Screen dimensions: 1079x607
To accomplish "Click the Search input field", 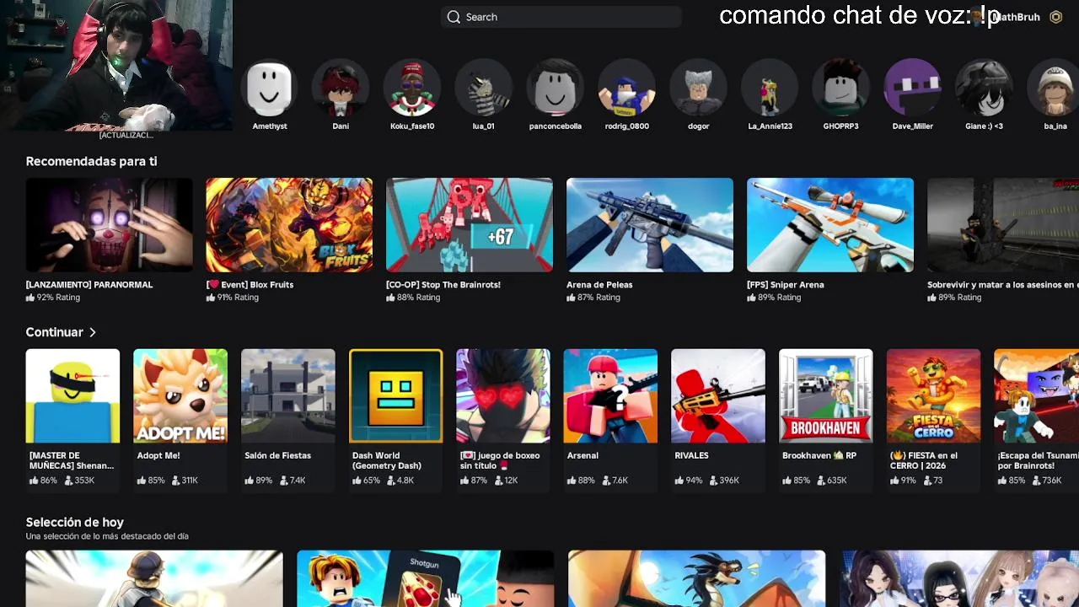I will pyautogui.click(x=561, y=17).
